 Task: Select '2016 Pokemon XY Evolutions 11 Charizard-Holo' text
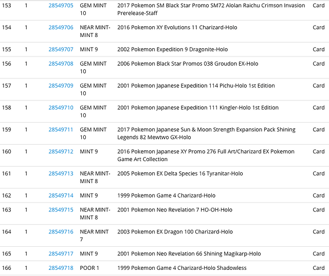point(177,27)
